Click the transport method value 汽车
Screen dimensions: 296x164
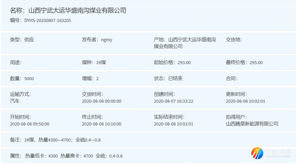pos(15,101)
